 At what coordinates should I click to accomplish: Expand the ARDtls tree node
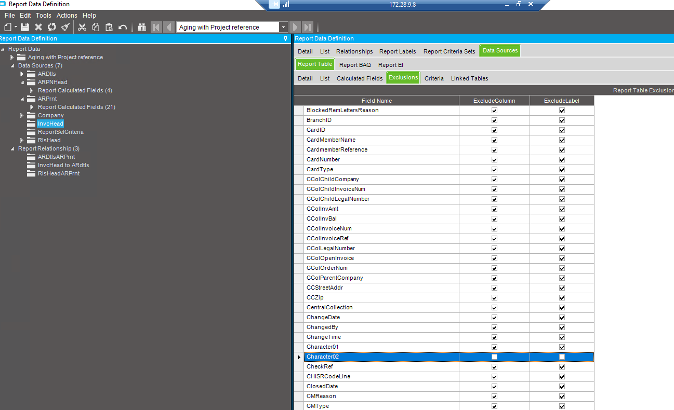point(22,74)
